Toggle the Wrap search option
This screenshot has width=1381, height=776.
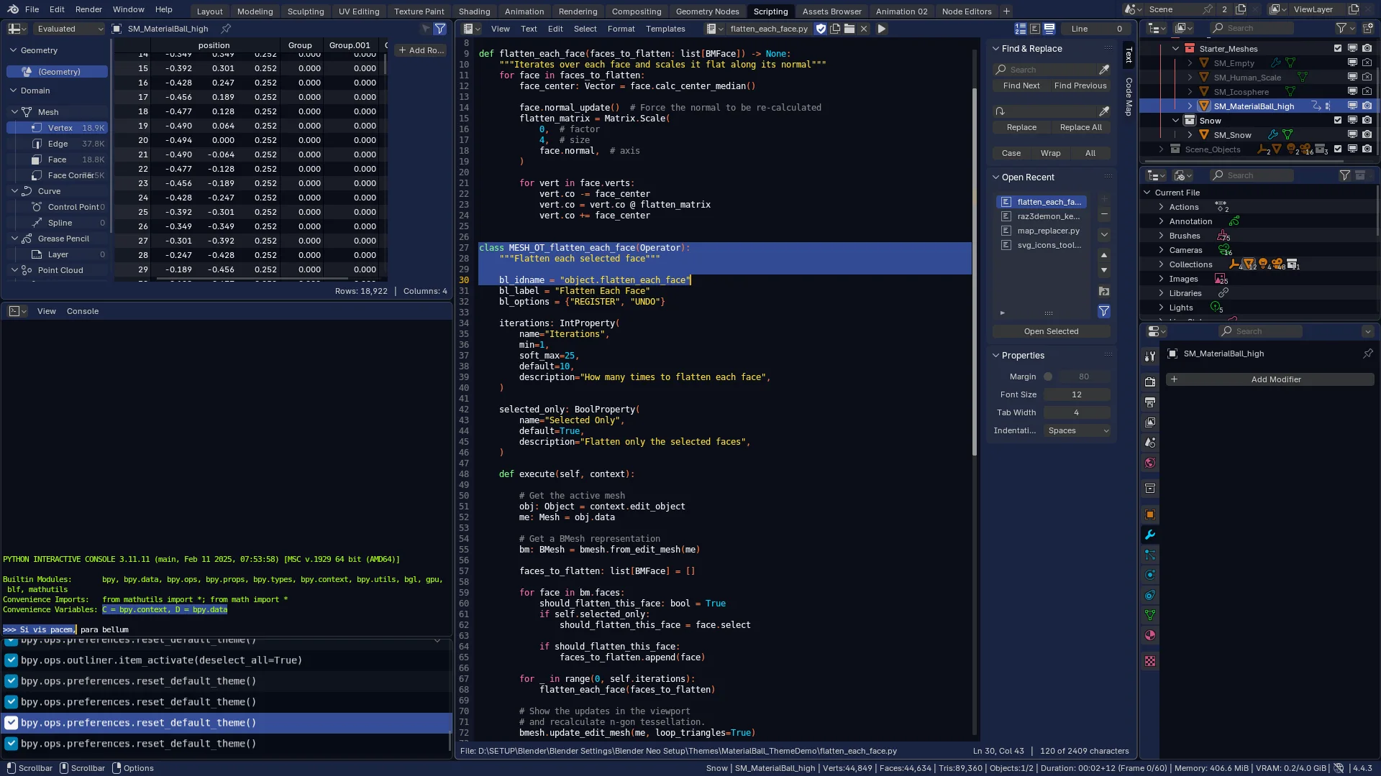click(1050, 153)
